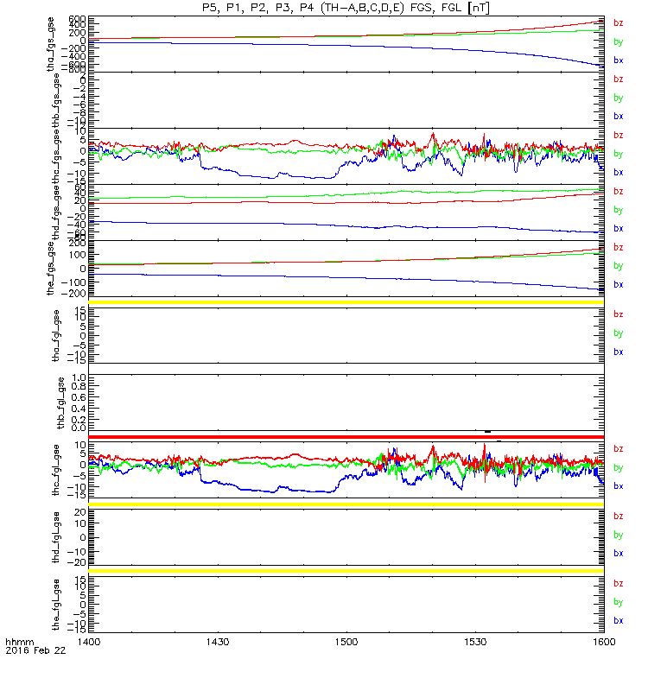The height and width of the screenshot is (691, 648).
Task: Select the bz legend of the thd_fgl_gse panel
Action: point(619,516)
